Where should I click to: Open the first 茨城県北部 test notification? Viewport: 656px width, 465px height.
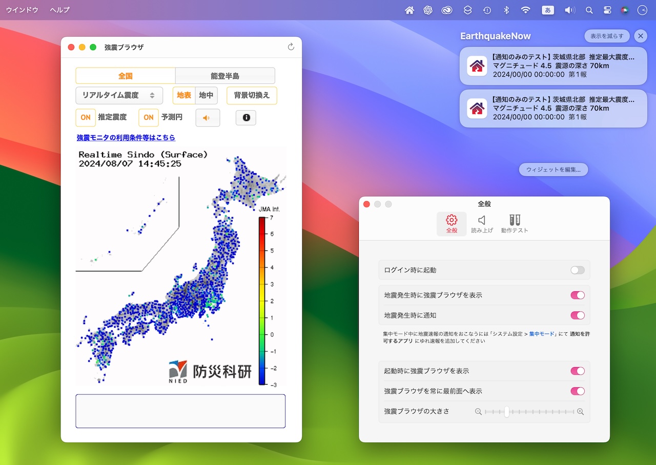pos(553,66)
